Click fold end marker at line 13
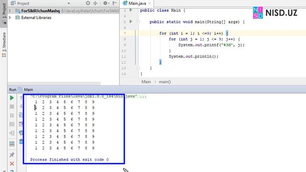Image resolution: width=306 pixels, height=172 pixels. pos(138,68)
